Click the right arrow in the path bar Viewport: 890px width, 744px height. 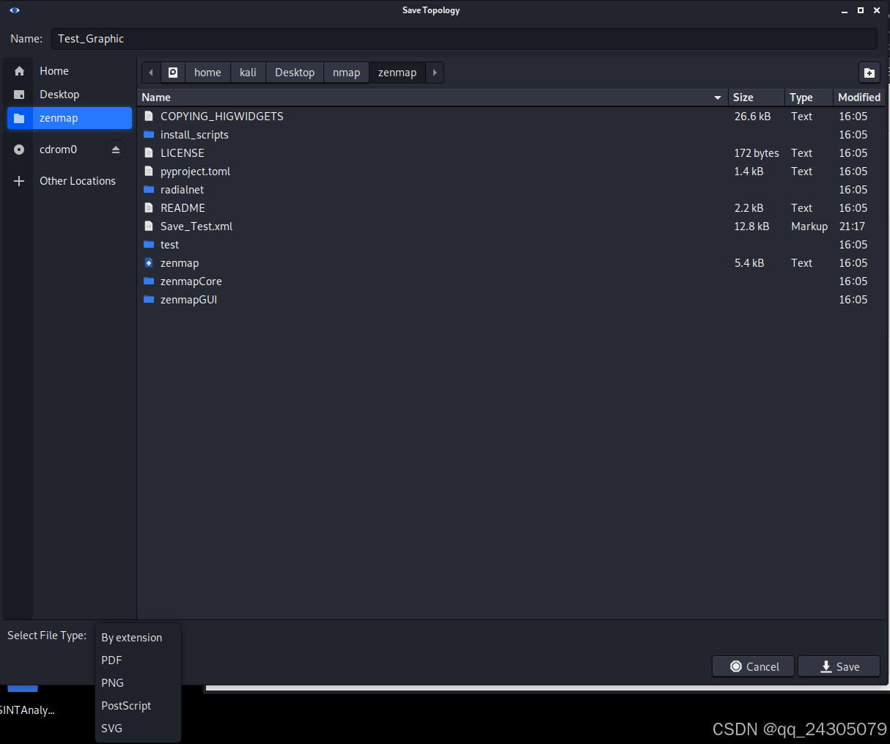point(435,73)
